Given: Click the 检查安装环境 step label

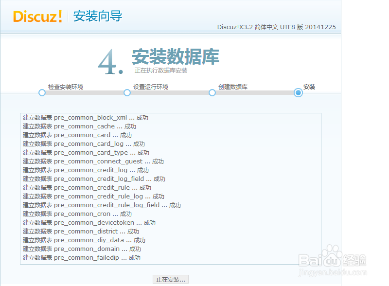Looking at the screenshot, I should tap(66, 87).
